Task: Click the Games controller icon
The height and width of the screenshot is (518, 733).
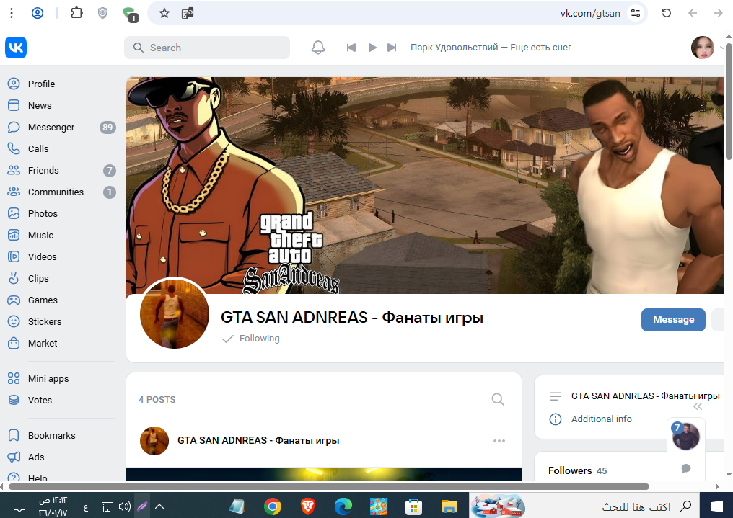Action: click(14, 300)
